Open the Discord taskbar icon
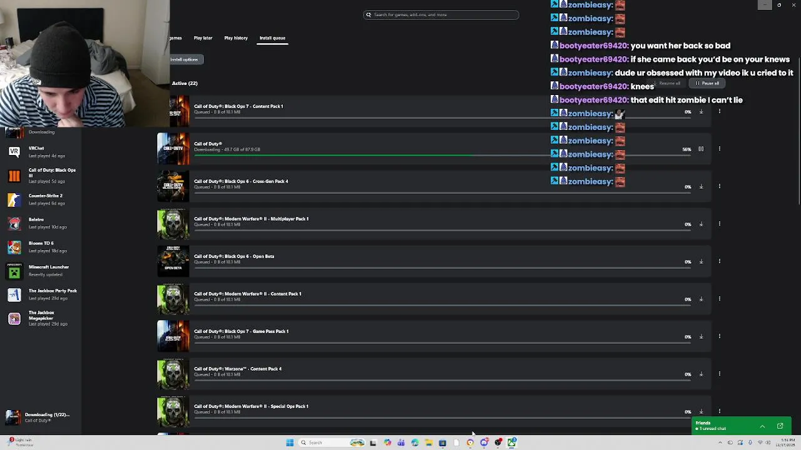 (484, 442)
